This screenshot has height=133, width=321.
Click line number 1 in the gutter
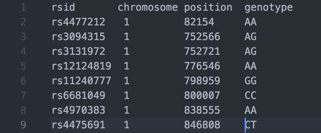coord(23,8)
